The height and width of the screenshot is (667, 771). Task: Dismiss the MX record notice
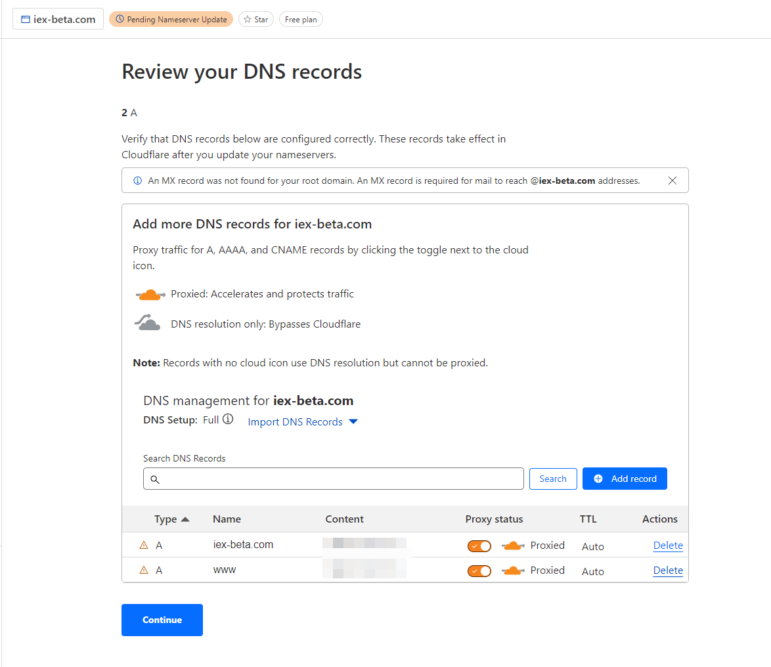[x=672, y=181]
